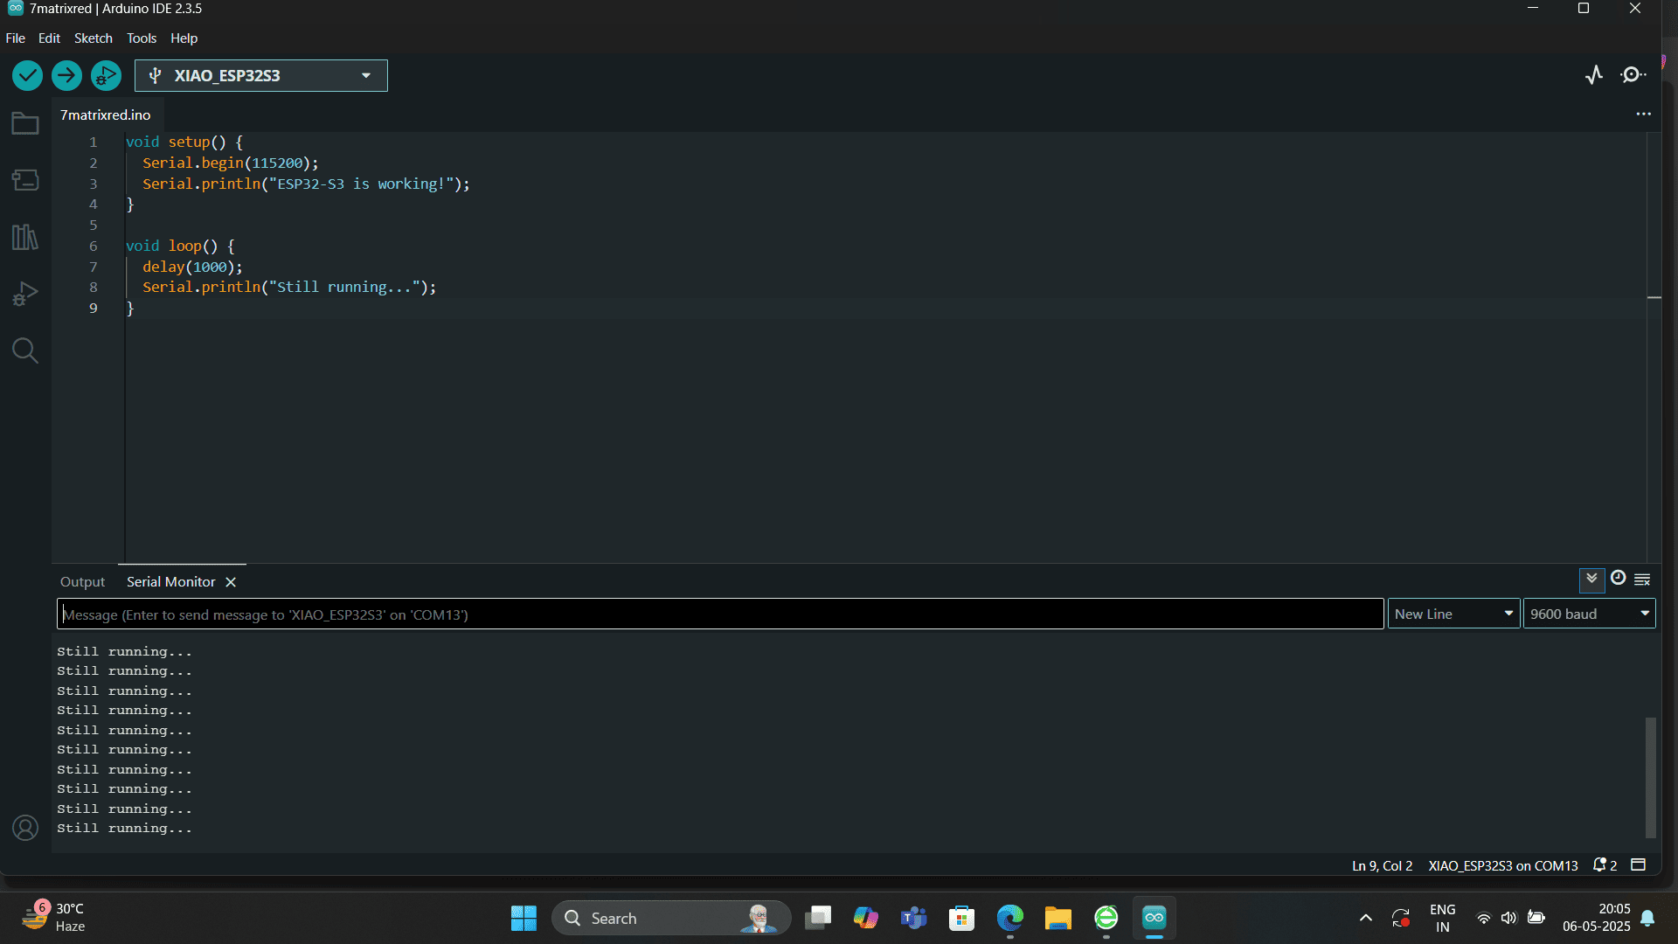Click the "ESP32-S3 is working!" println line

point(306,184)
